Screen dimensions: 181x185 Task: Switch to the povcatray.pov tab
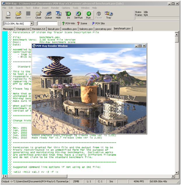[x=103, y=29]
